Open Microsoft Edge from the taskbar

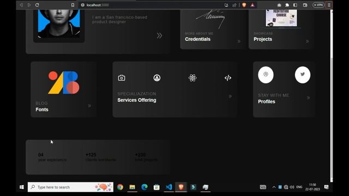tap(145, 187)
